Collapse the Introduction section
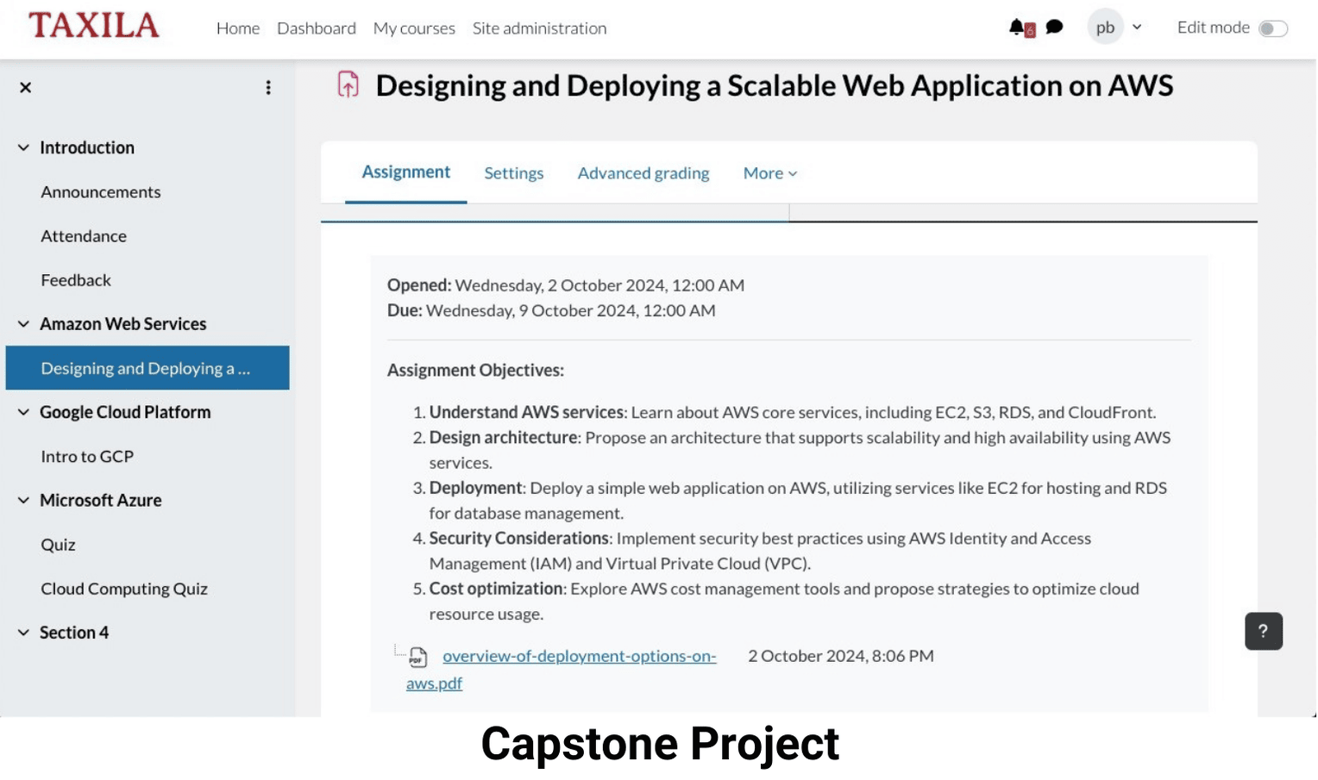 tap(23, 147)
